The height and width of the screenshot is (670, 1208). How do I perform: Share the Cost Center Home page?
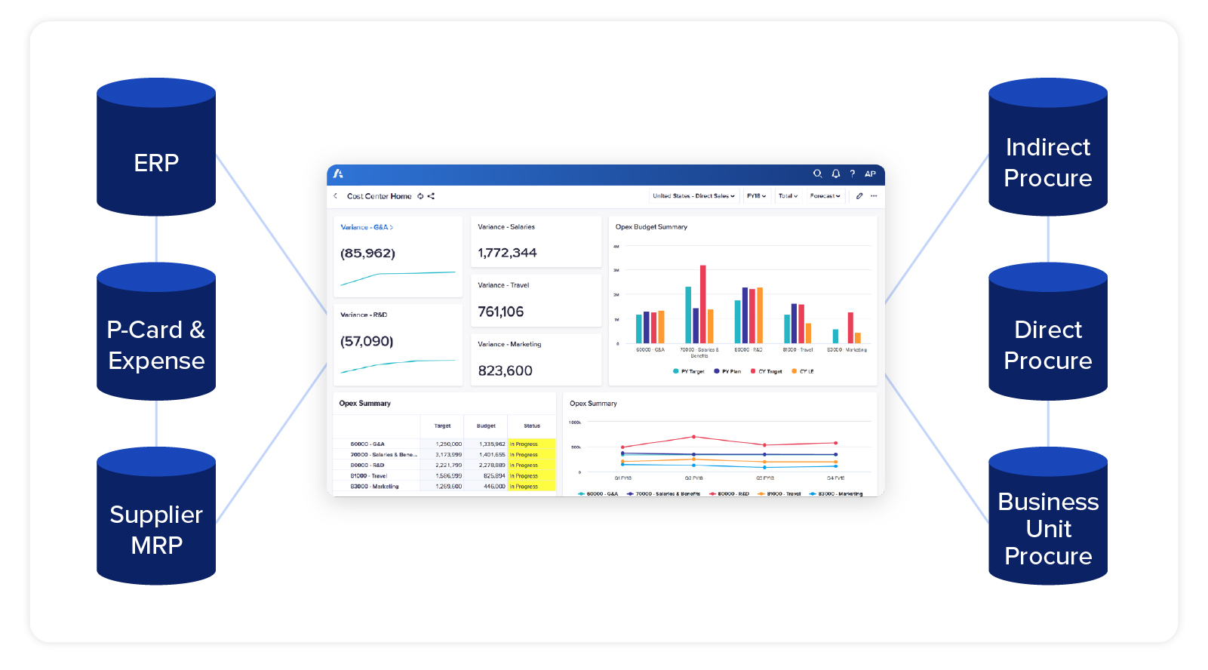click(x=432, y=196)
